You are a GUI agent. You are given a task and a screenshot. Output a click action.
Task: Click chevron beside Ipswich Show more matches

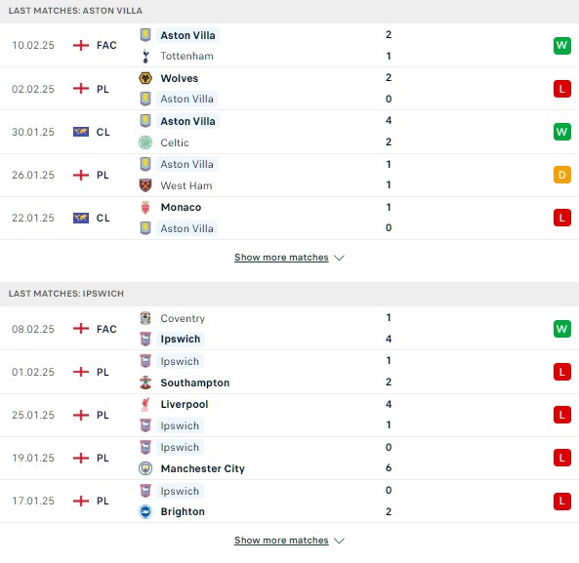339,541
